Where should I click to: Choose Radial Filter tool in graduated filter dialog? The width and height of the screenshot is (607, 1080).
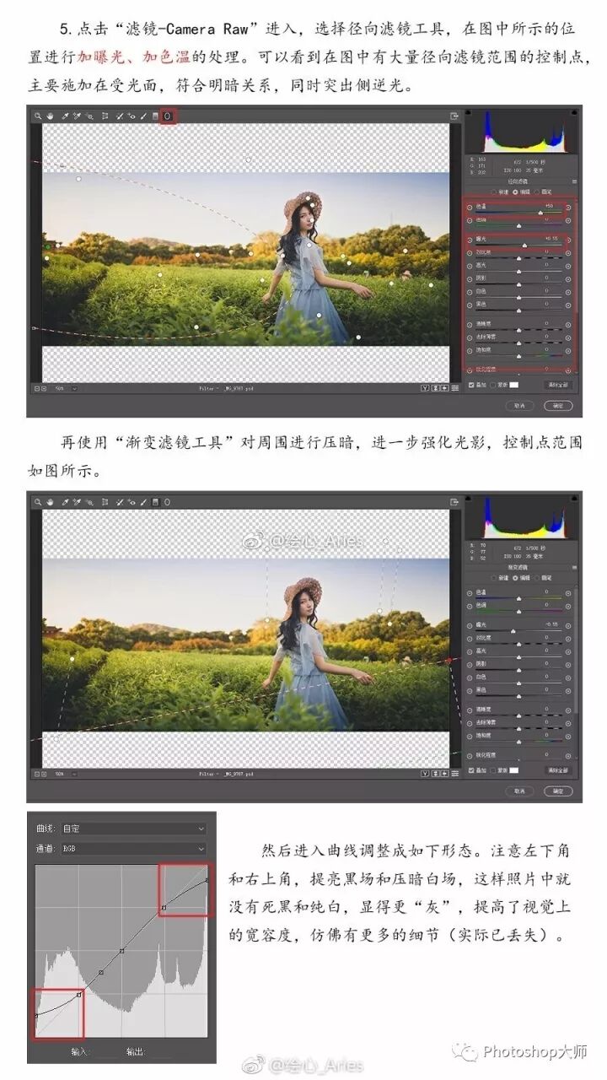pos(167,501)
